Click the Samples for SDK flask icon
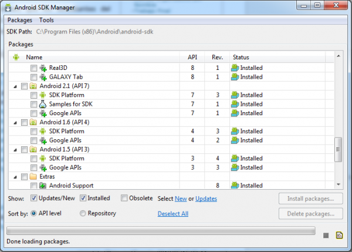 coord(43,104)
